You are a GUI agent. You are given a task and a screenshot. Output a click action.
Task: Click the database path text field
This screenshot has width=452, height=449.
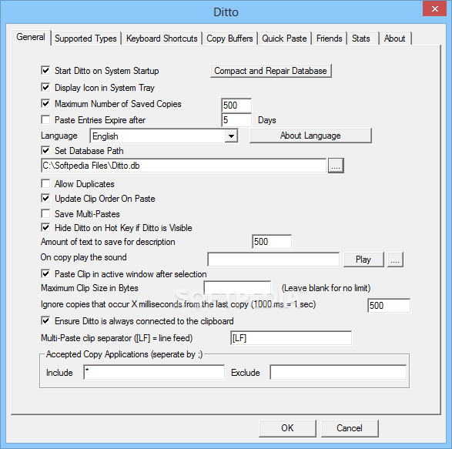(x=183, y=166)
